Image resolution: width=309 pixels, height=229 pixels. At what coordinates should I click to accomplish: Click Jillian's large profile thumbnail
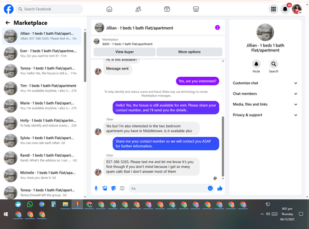(265, 32)
